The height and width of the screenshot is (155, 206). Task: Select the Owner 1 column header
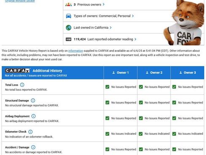point(120,72)
